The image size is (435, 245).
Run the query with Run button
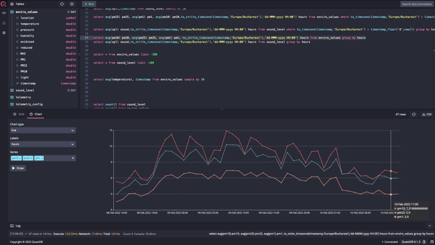[x=89, y=4]
